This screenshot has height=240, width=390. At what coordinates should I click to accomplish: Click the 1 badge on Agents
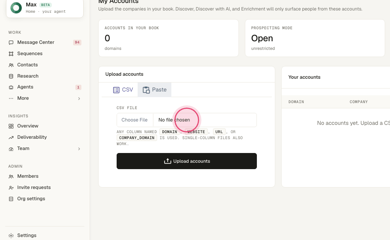[x=78, y=87]
